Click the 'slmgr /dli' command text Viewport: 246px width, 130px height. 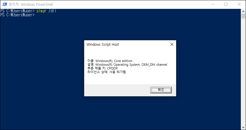click(46, 11)
